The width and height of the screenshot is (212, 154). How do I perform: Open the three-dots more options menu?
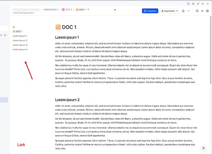(x=188, y=11)
